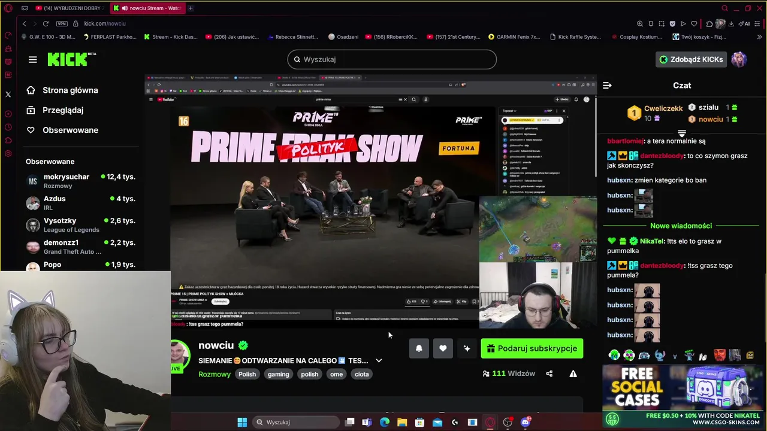Select the lowercase polish tag
767x431 pixels.
(309, 374)
